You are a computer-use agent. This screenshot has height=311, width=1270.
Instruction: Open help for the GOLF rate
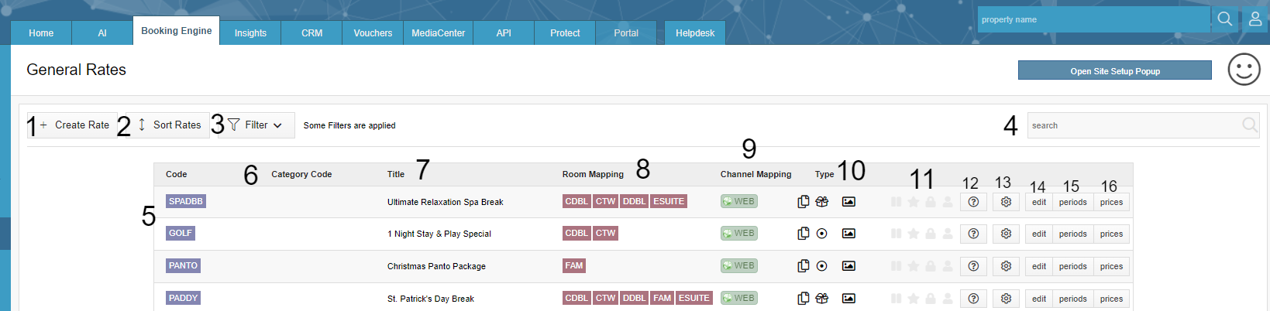click(x=973, y=234)
